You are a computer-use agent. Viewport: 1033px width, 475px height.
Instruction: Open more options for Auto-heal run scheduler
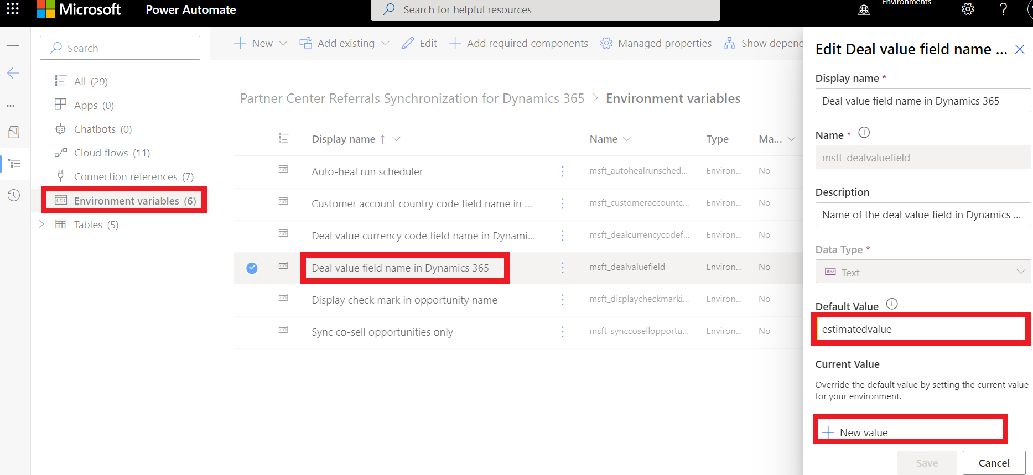point(563,171)
